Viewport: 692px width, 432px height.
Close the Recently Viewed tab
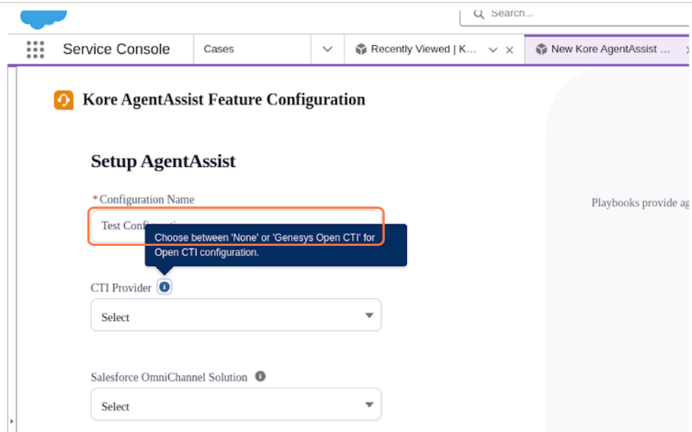(x=509, y=50)
